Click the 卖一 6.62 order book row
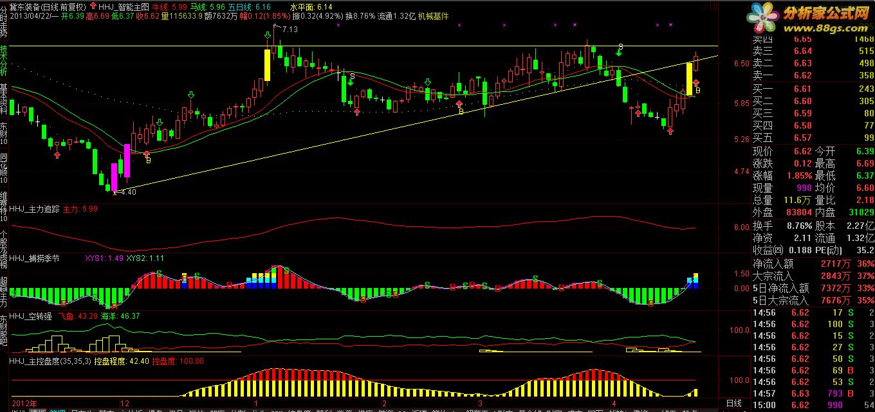875x412 pixels. 813,75
